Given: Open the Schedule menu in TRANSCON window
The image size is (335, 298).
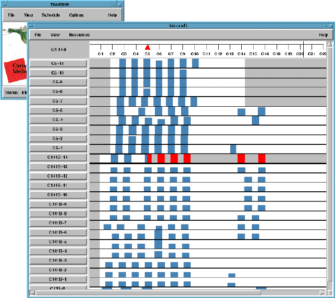Looking at the screenshot, I should click(51, 15).
